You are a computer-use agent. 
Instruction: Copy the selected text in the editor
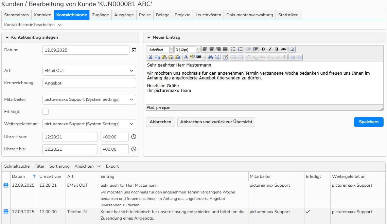tap(157, 57)
